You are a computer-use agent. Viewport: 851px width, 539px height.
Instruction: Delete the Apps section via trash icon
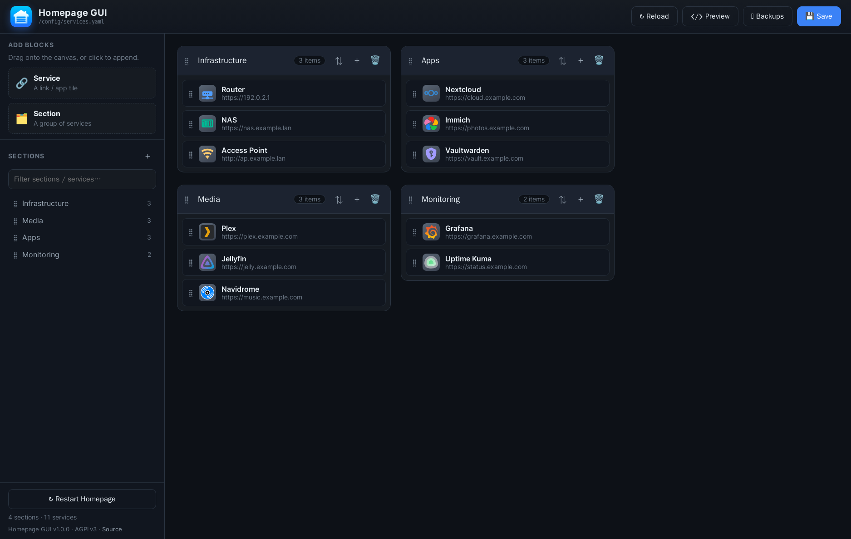pos(599,60)
